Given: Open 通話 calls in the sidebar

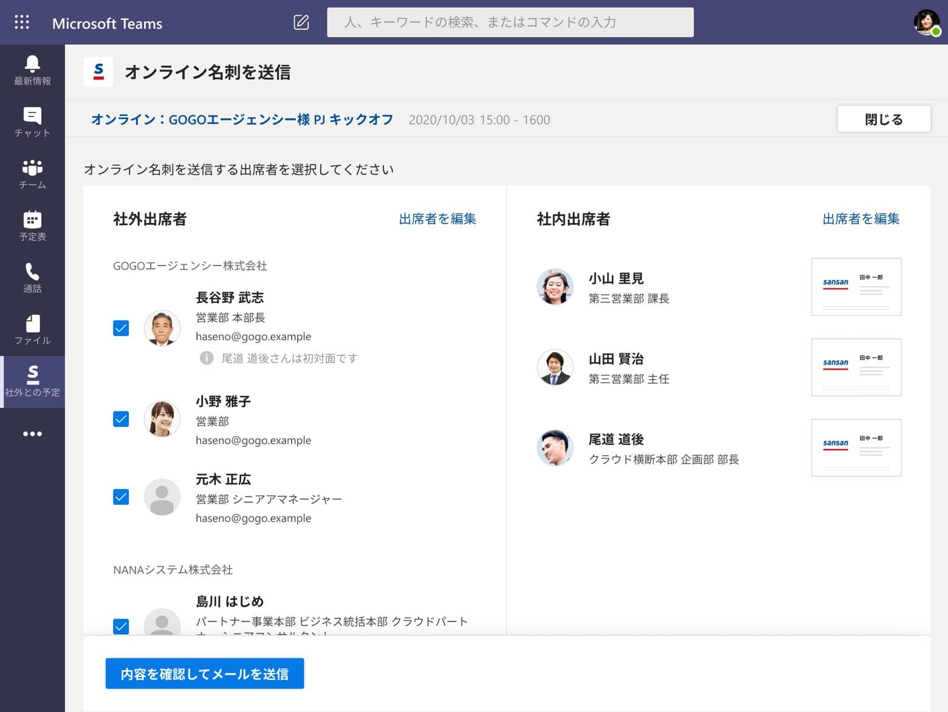Looking at the screenshot, I should tap(32, 278).
